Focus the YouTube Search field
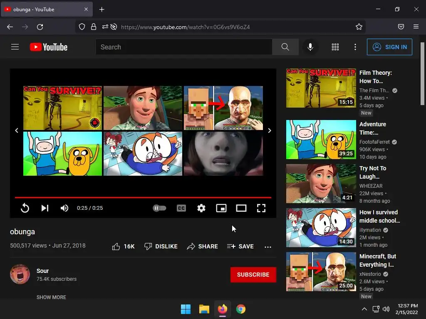 coord(184,47)
